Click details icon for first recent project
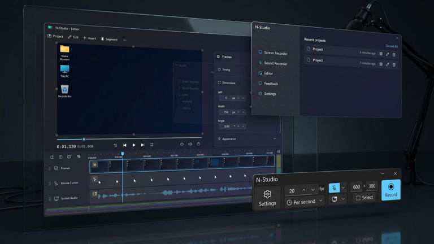Image resolution: width=434 pixels, height=244 pixels. 381,54
